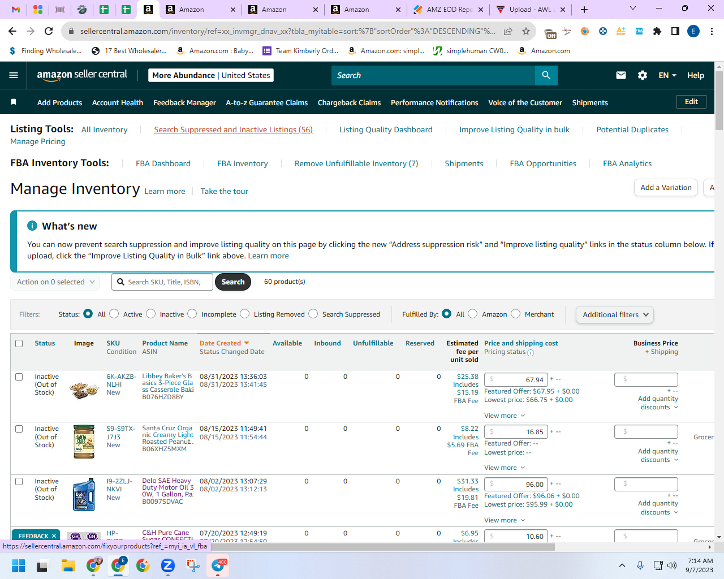Open the EN language dropdown

[667, 75]
